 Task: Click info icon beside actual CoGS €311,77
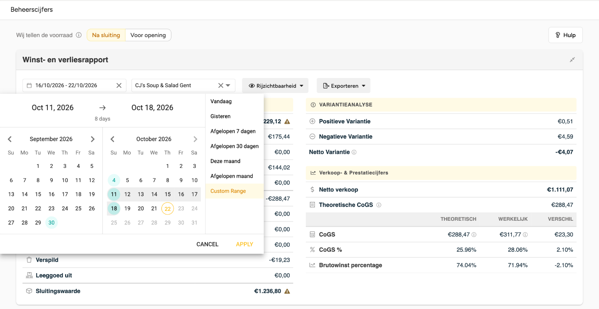point(525,235)
